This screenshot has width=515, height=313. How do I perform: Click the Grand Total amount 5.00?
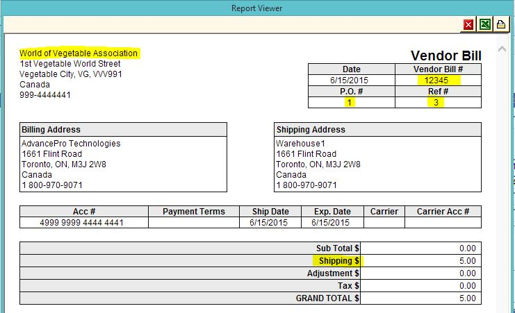[x=467, y=298]
